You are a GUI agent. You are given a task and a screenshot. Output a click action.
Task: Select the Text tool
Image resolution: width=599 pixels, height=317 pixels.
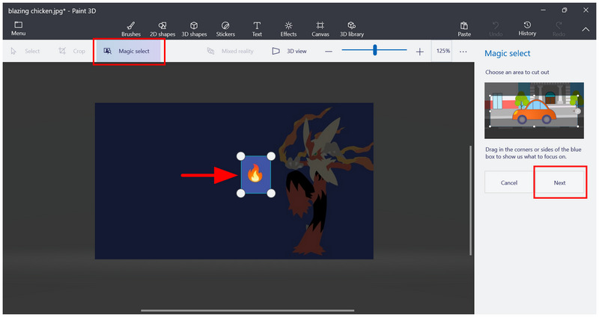[257, 29]
